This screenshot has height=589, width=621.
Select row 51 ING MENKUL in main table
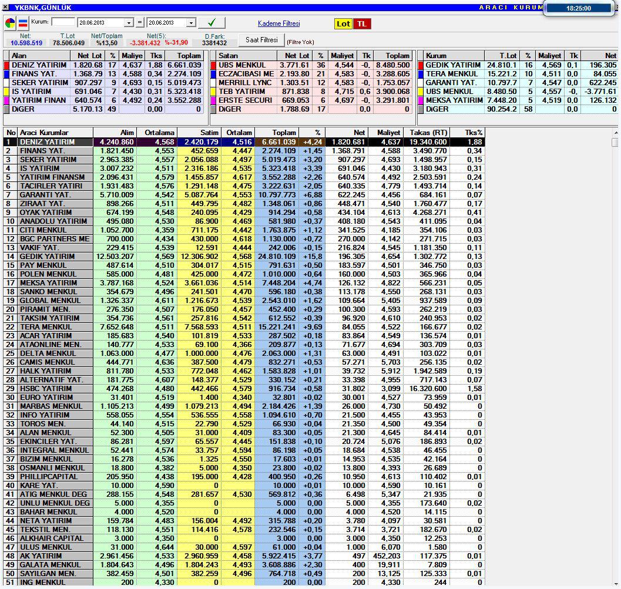point(244,583)
